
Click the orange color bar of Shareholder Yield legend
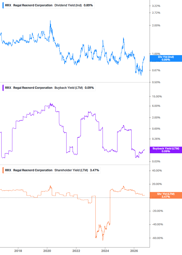pyautogui.click(x=3, y=170)
